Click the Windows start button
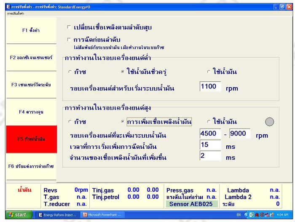The width and height of the screenshot is (295, 222). [x=17, y=214]
